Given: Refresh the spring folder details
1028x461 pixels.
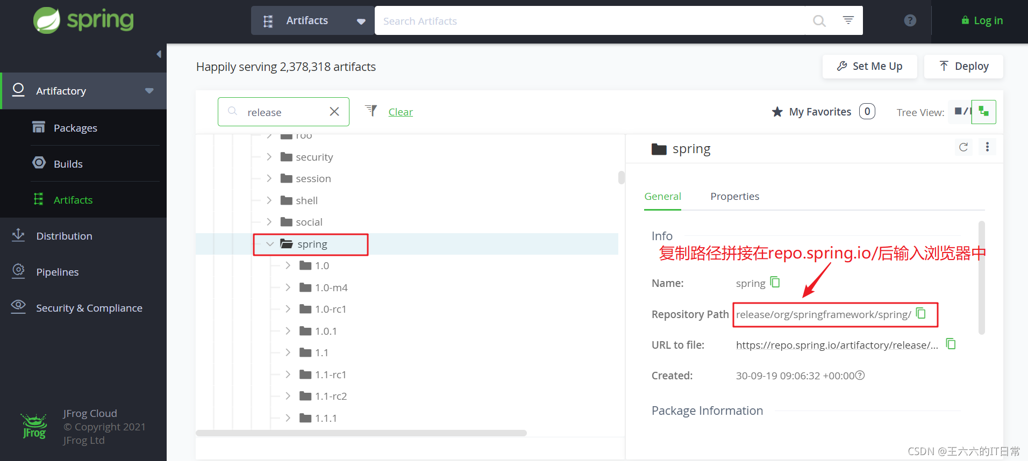Looking at the screenshot, I should [x=963, y=147].
